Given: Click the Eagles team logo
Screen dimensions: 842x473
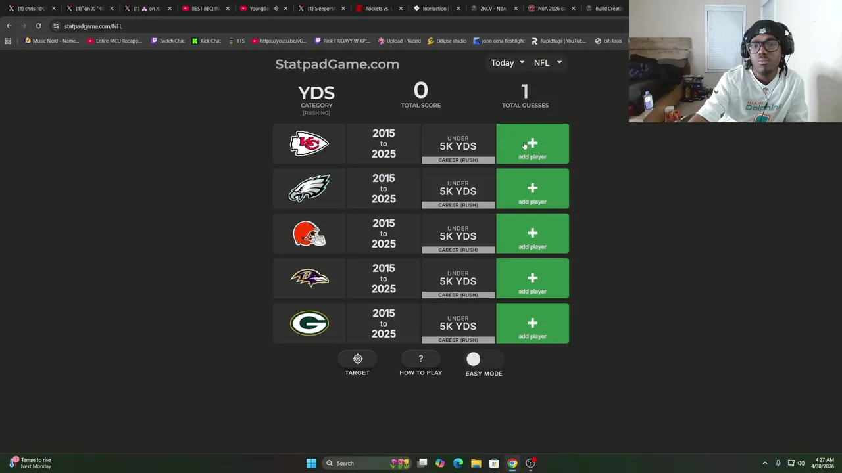Looking at the screenshot, I should [309, 189].
